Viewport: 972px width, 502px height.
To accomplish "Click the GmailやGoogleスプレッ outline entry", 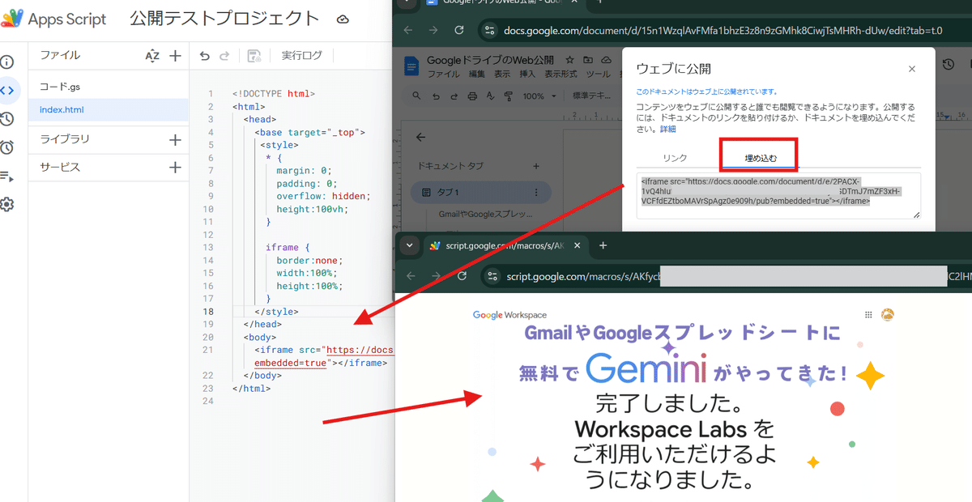I will [486, 215].
